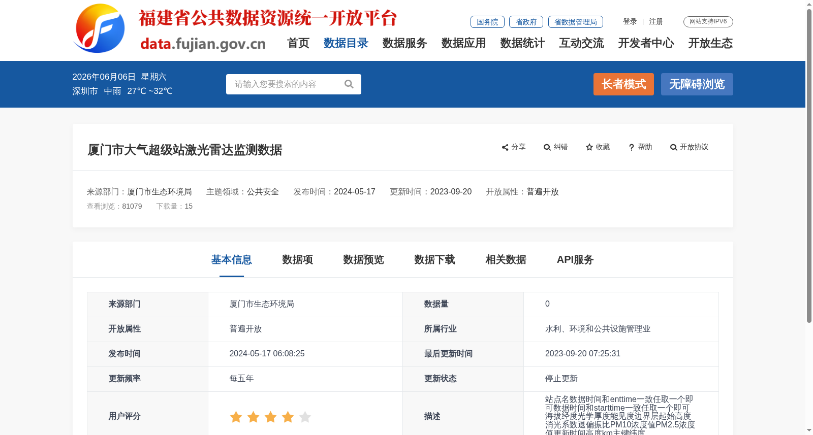Rate with the second star

253,417
